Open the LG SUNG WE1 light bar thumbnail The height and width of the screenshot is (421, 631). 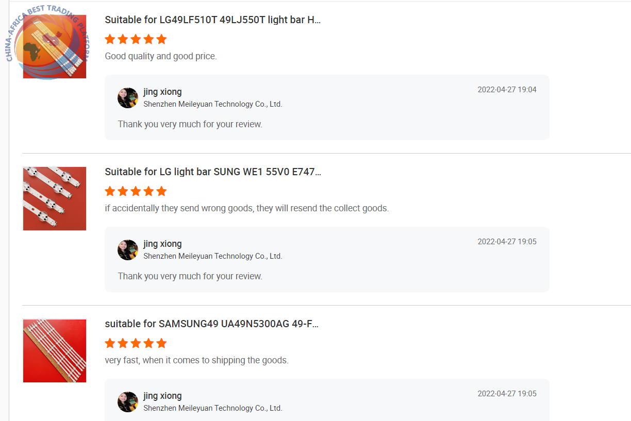click(x=55, y=198)
